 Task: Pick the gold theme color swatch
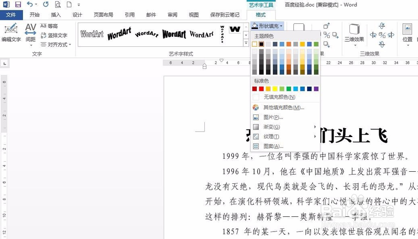[302, 44]
